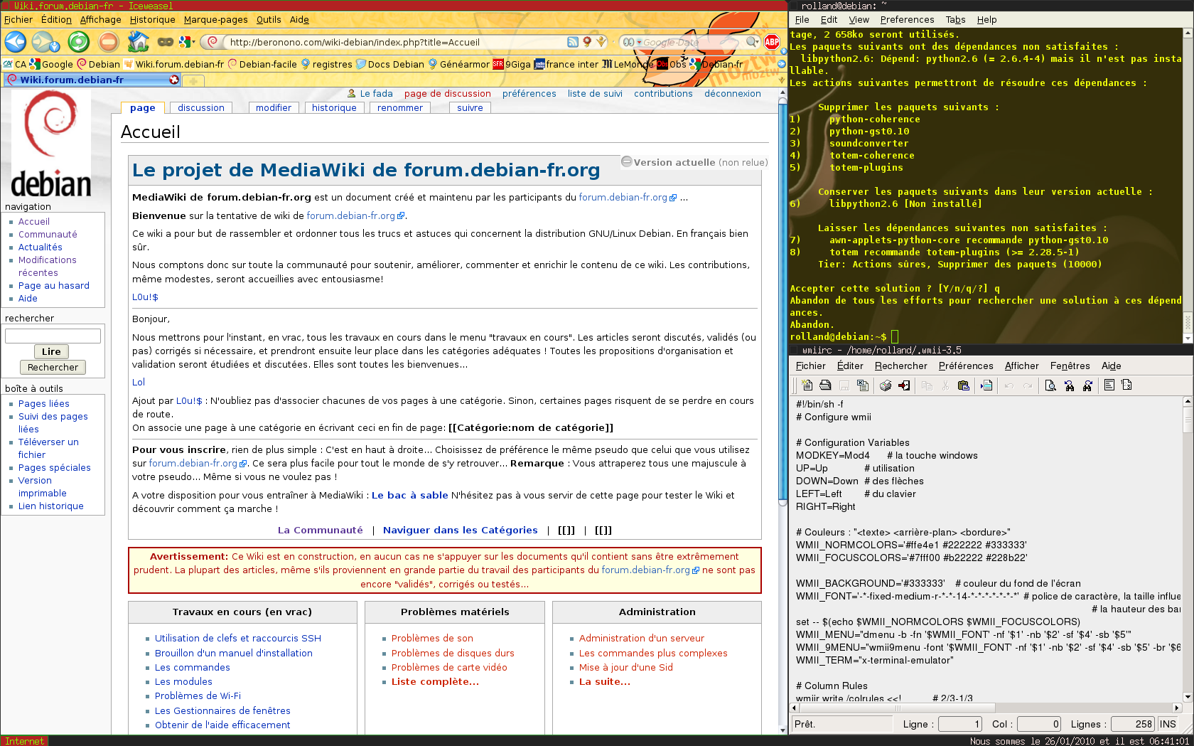
Task: Open the terminal Tabs menu
Action: coord(955,20)
